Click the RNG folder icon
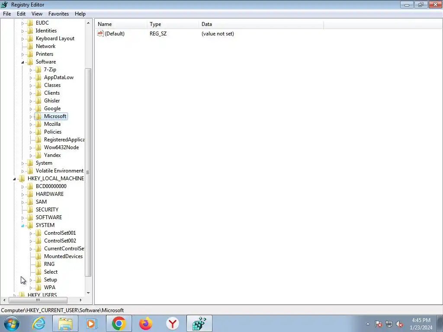The width and height of the screenshot is (443, 332). pos(38,264)
